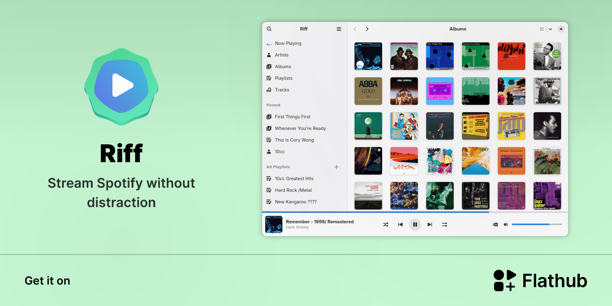Open the Grant Green Standards album
Image resolution: width=612 pixels, height=306 pixels.
(x=475, y=91)
